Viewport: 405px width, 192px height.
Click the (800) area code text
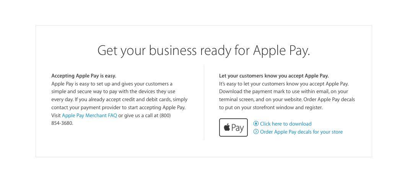(165, 115)
